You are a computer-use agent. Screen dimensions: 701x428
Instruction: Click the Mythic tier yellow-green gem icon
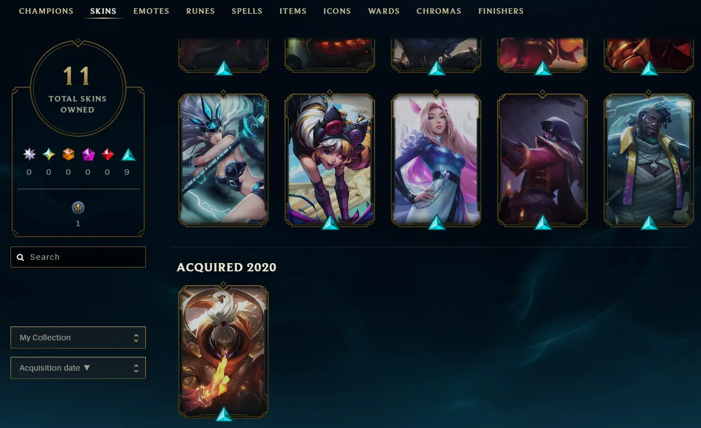pos(49,154)
